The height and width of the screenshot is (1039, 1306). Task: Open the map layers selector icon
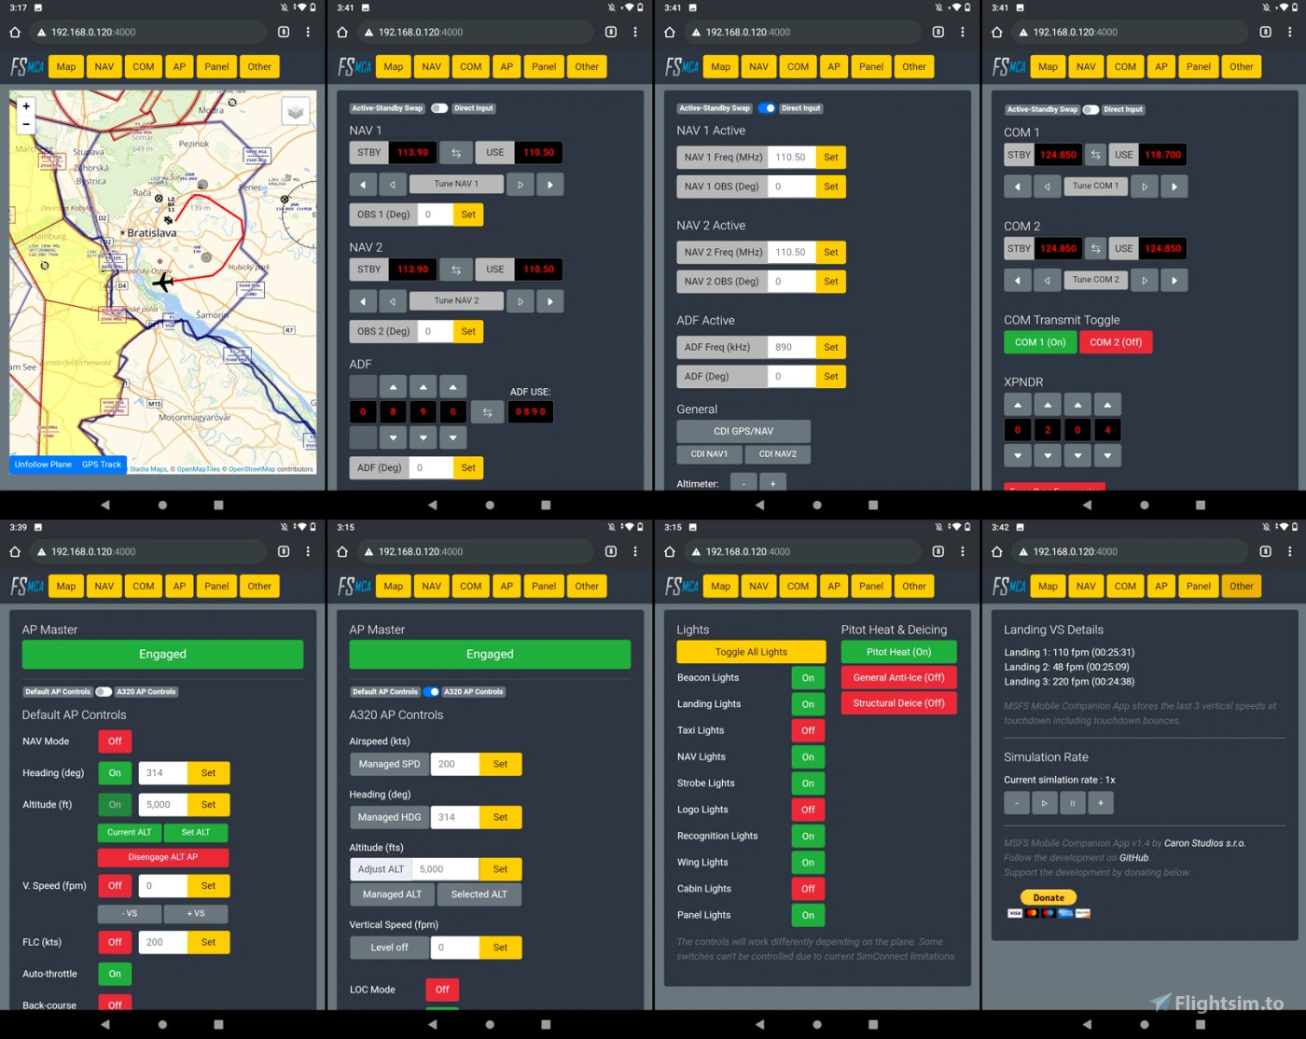[x=296, y=112]
